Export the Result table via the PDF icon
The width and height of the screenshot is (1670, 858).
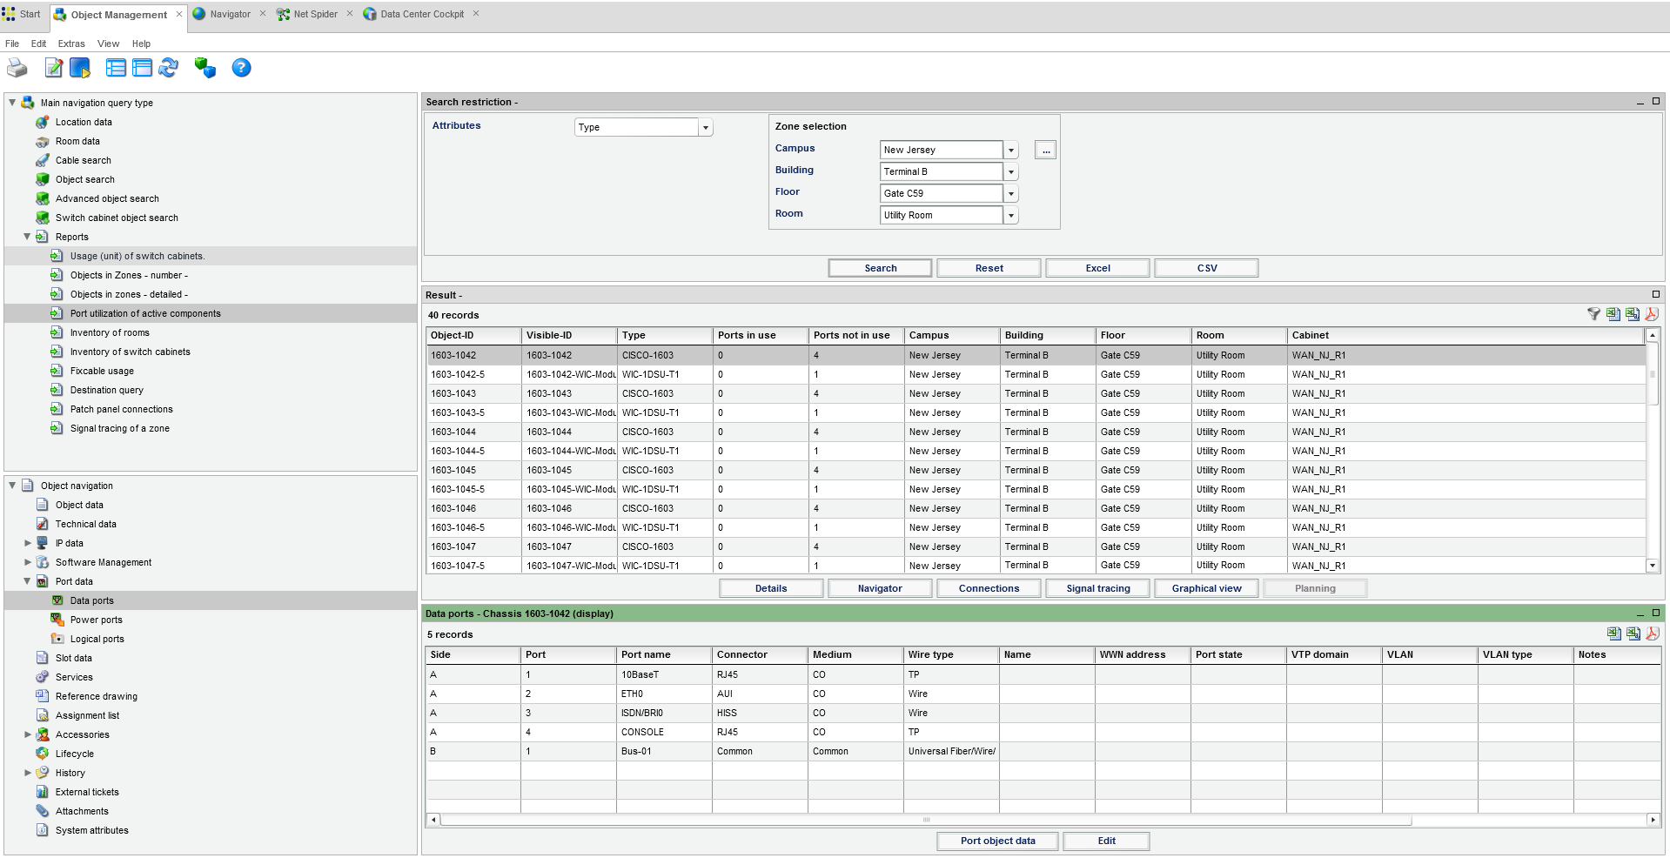pos(1652,314)
